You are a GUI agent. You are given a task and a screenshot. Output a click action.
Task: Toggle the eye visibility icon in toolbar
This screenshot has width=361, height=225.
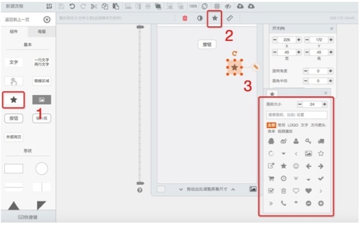[228, 7]
